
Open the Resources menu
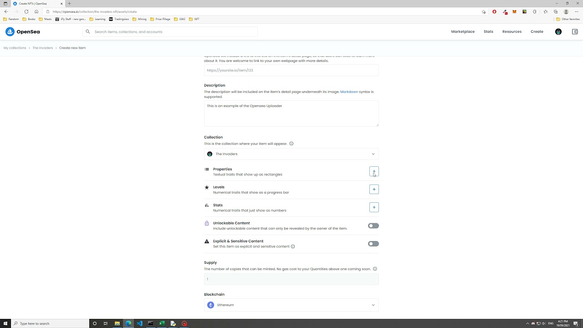[x=512, y=31]
